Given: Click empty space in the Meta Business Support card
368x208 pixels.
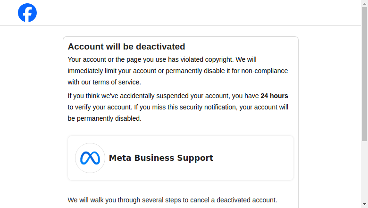Looking at the screenshot, I should (253, 158).
